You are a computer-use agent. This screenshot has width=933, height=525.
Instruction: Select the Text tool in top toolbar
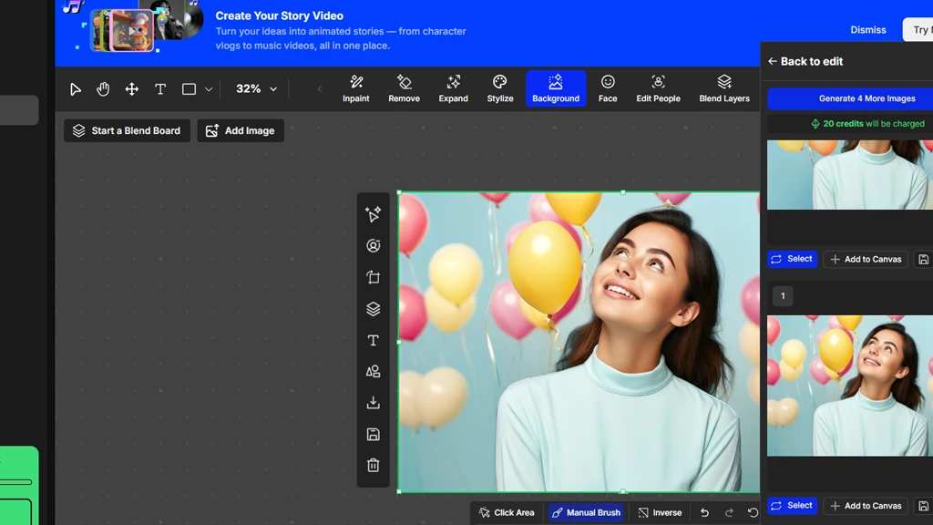(x=160, y=89)
